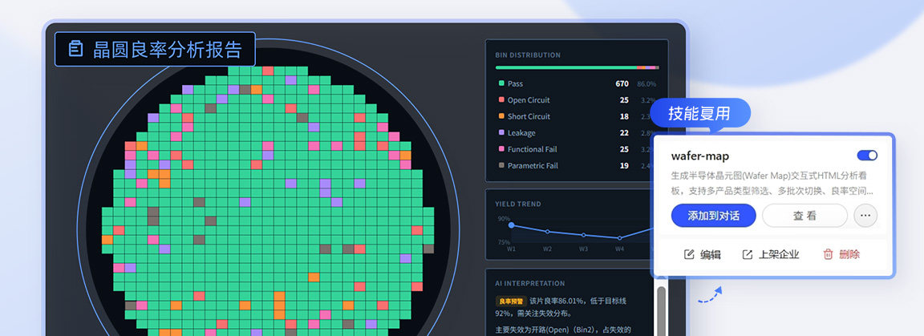Toggle the wafer-map skill switch
Image resolution: width=924 pixels, height=336 pixels.
tap(867, 156)
